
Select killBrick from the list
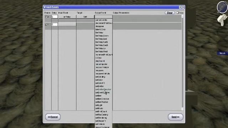coord(99,58)
